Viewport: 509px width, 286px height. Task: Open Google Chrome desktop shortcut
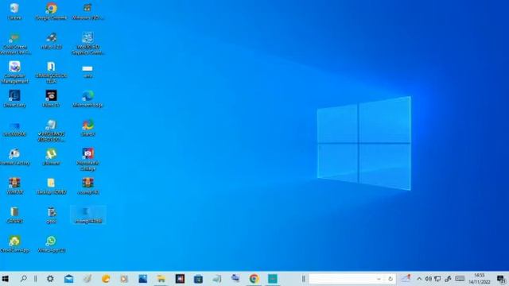(x=51, y=11)
